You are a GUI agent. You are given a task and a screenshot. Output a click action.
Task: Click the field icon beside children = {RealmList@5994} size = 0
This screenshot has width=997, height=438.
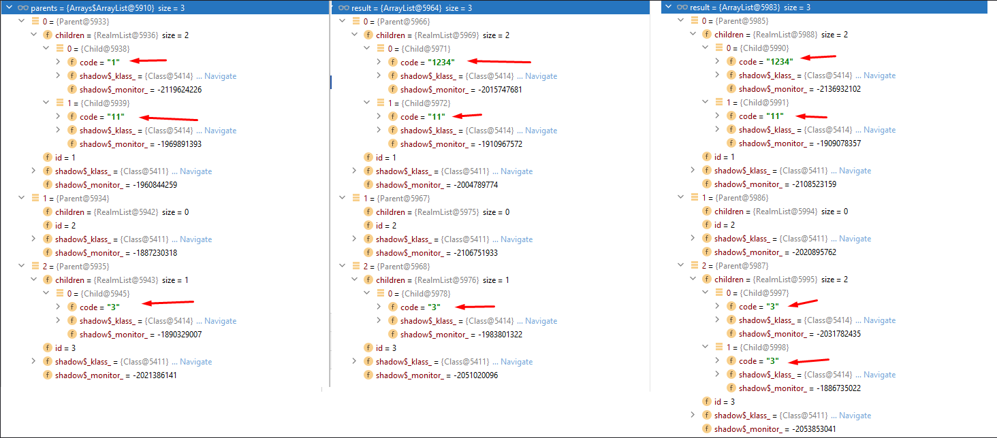(x=707, y=211)
